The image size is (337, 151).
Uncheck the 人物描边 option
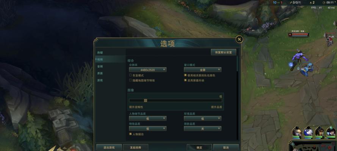coord(130,134)
